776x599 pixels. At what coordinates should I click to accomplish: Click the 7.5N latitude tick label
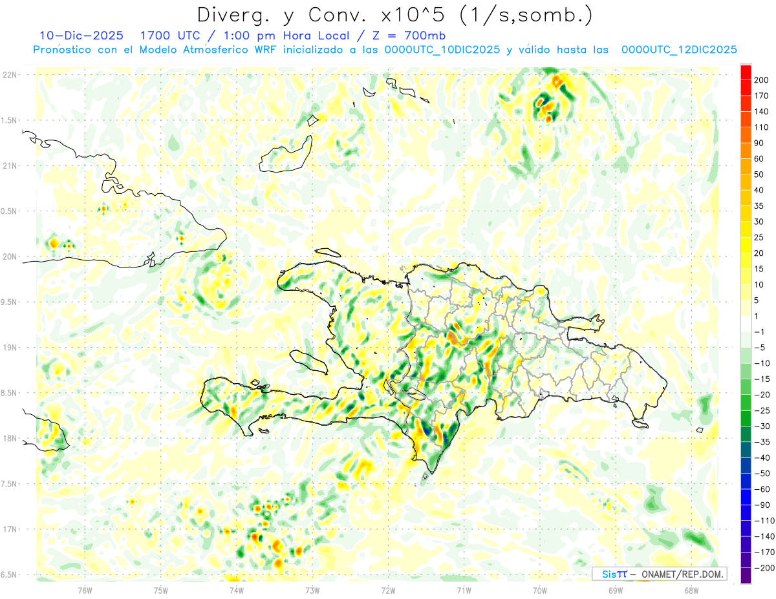(x=10, y=483)
